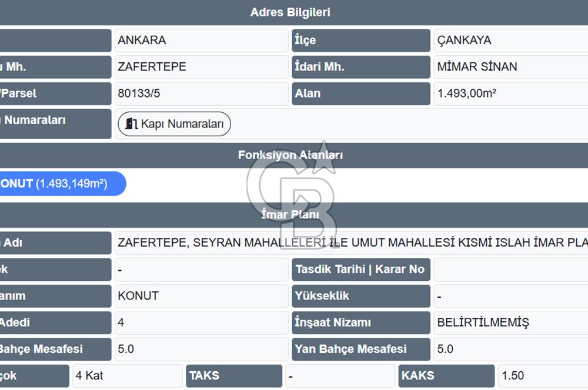Click the İnşaat Nizamı value BELİRTİLMEMİŞ
The width and height of the screenshot is (588, 390).
510,322
